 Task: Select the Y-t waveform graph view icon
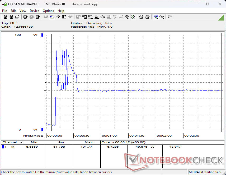click(52, 17)
